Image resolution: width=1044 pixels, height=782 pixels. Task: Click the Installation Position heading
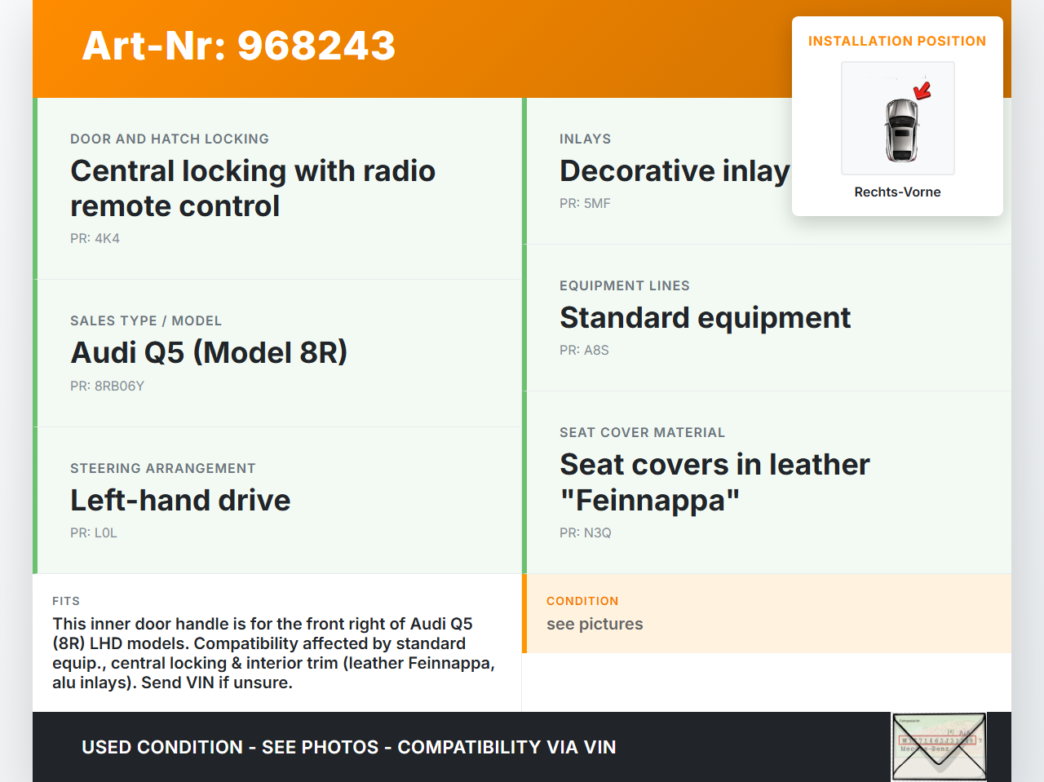896,41
